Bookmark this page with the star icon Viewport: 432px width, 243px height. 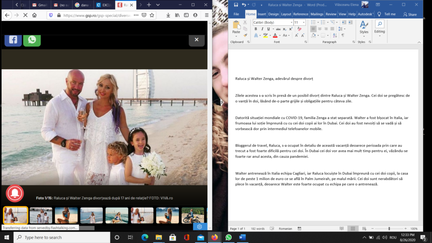(x=152, y=15)
